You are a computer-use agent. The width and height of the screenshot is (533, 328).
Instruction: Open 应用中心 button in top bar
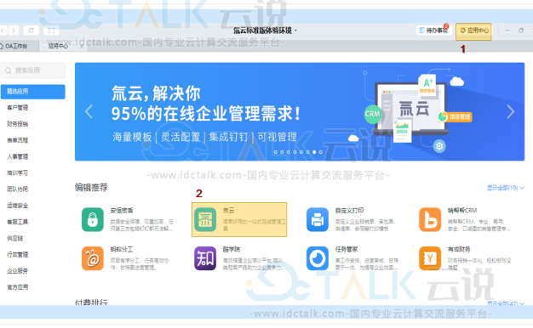[x=474, y=31]
